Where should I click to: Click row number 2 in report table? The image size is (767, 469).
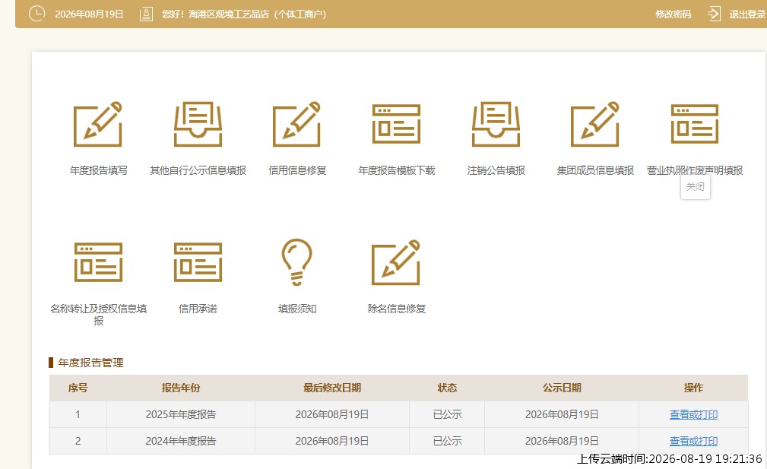[78, 441]
